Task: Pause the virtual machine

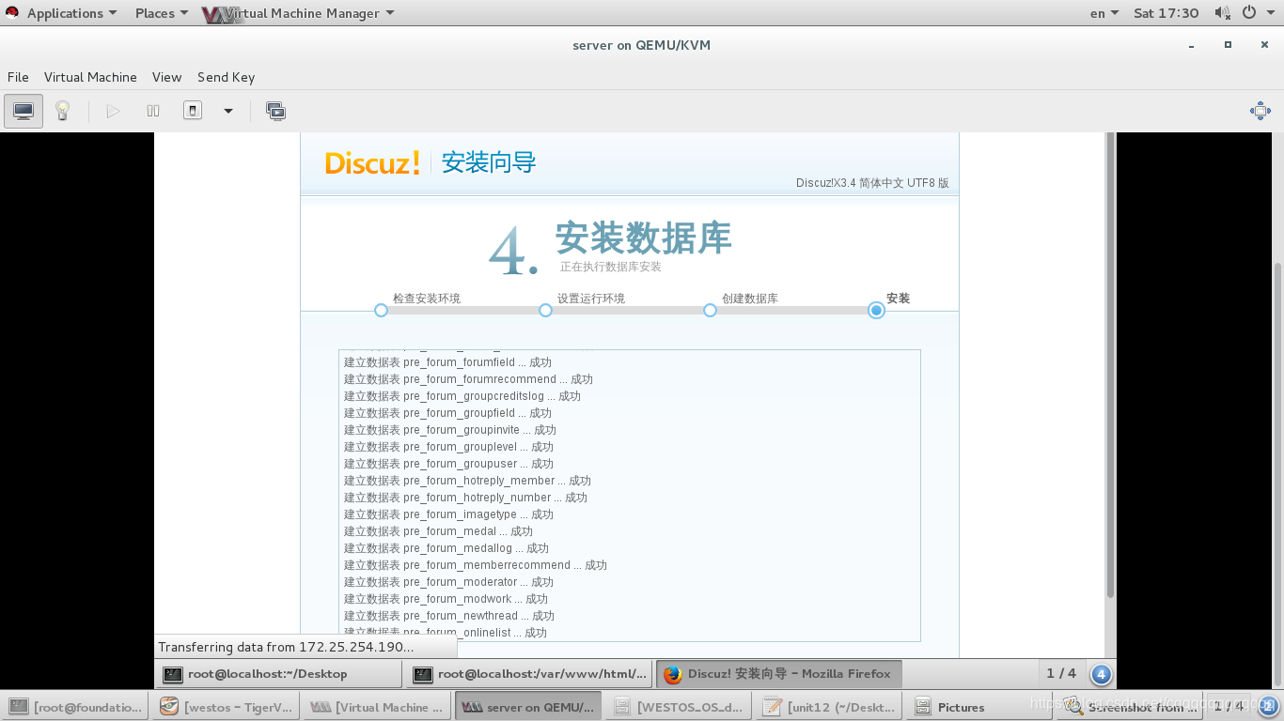Action: [153, 111]
